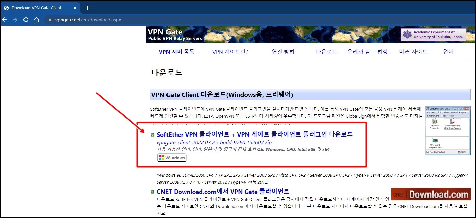Open 언어 language menu
Screen dimensions: 476x218
(x=448, y=52)
